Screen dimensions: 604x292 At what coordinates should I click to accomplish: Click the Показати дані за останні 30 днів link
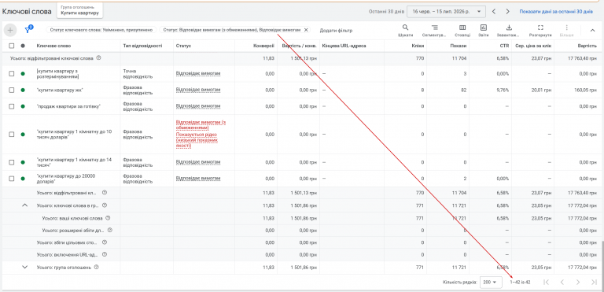(x=556, y=12)
